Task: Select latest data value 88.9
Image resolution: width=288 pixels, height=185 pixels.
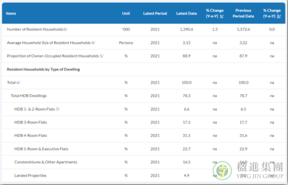Action: (187, 56)
